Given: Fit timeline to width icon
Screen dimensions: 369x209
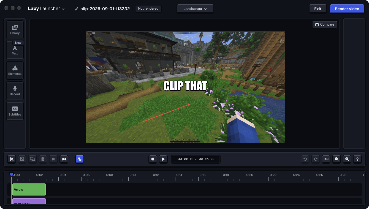Looking at the screenshot, I should 326,159.
